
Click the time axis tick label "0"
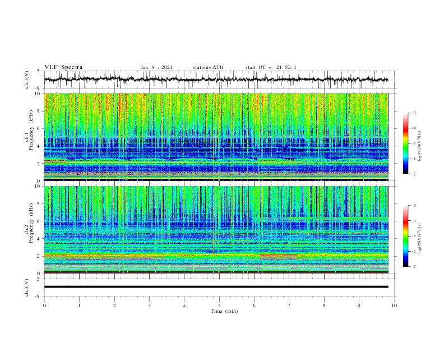(44, 305)
